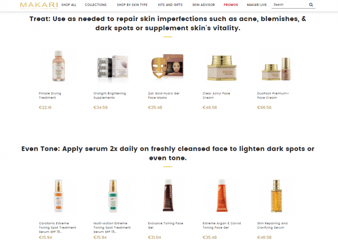Screen dimensions: 338x248
Task: Click the search magnifier icon
Action: [x=311, y=5]
